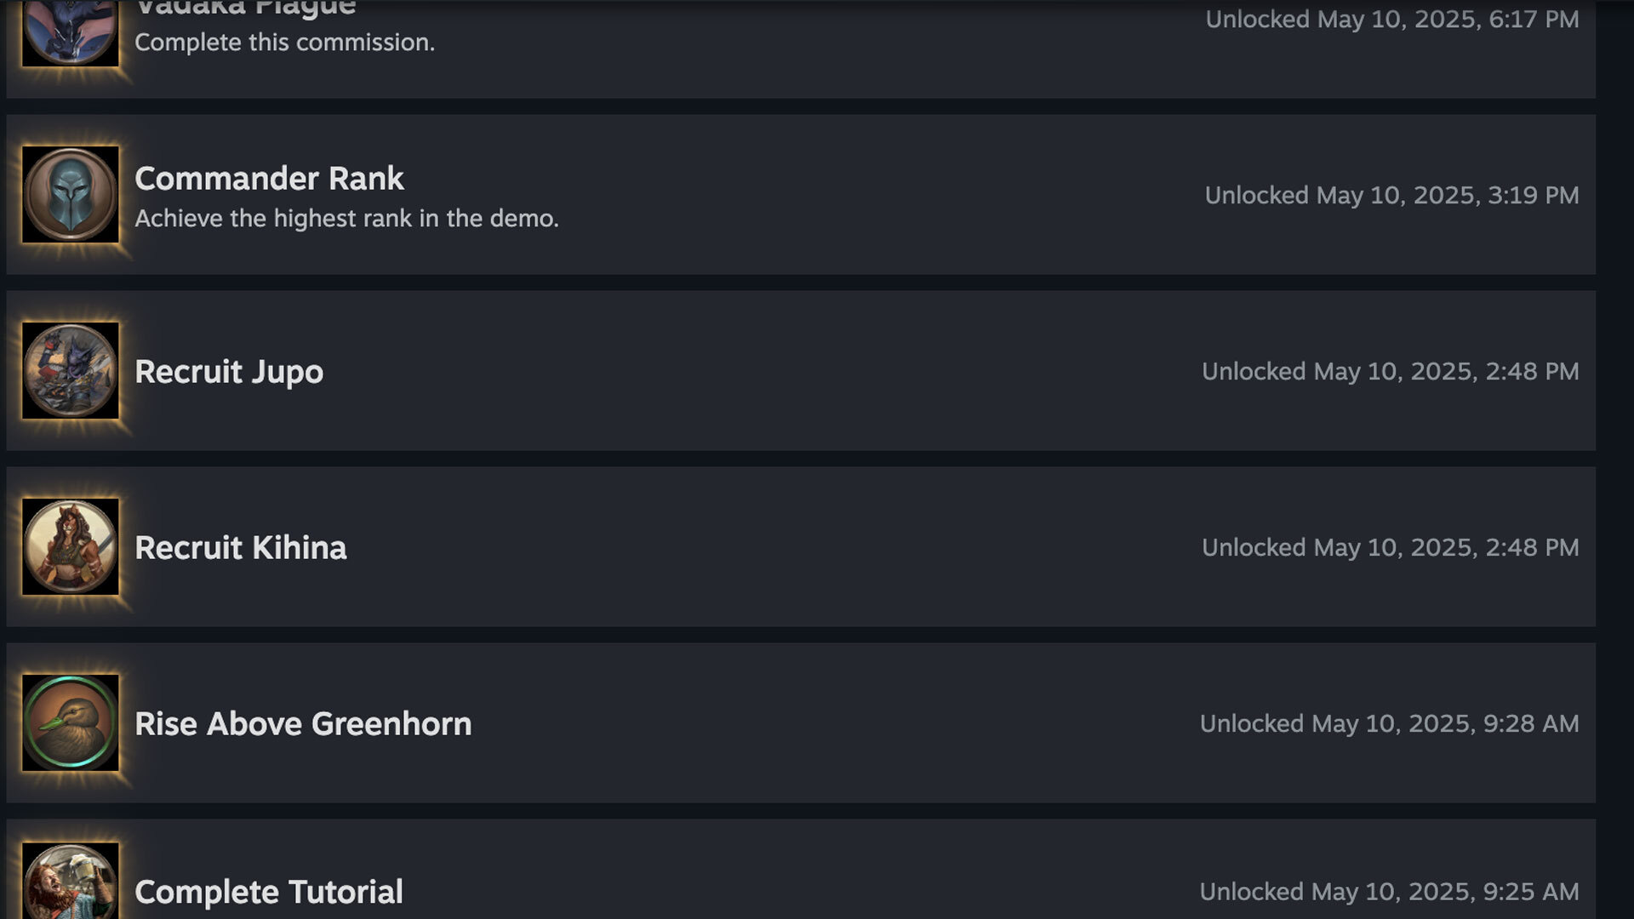The image size is (1634, 919).
Task: Click the Vadaka Plague title text
Action: (x=245, y=9)
